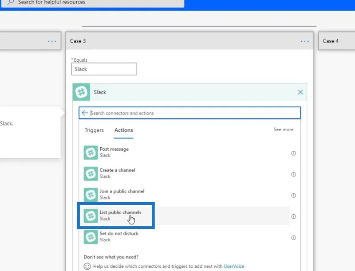Image resolution: width=355 pixels, height=271 pixels.
Task: Edit the Equals field containing Slack
Action: (x=104, y=69)
